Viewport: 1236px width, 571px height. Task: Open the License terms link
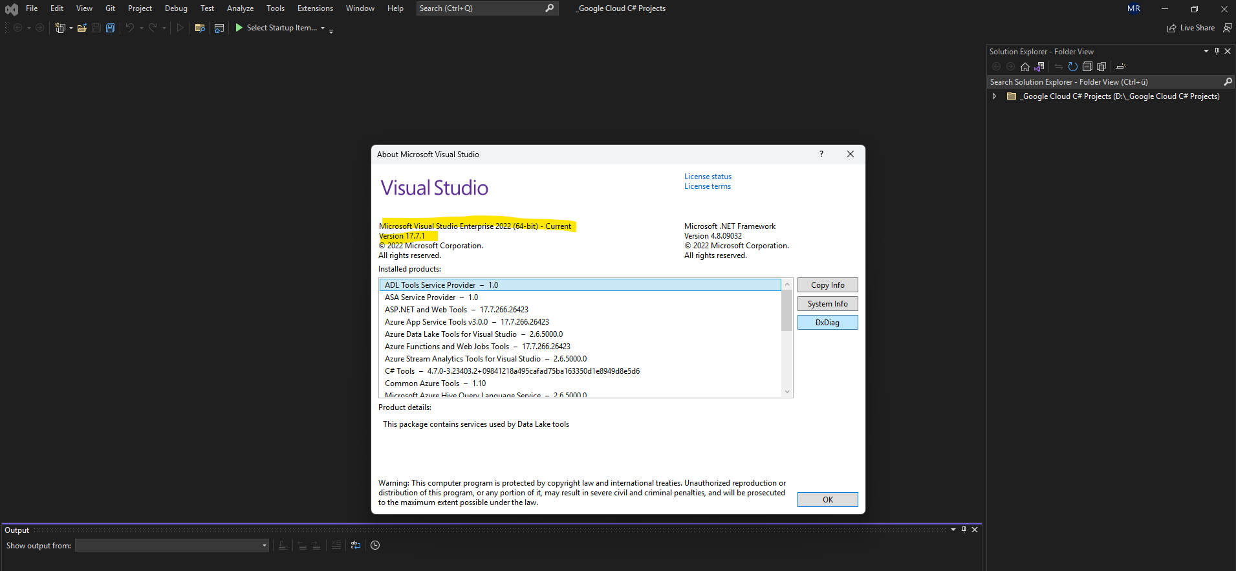[708, 186]
